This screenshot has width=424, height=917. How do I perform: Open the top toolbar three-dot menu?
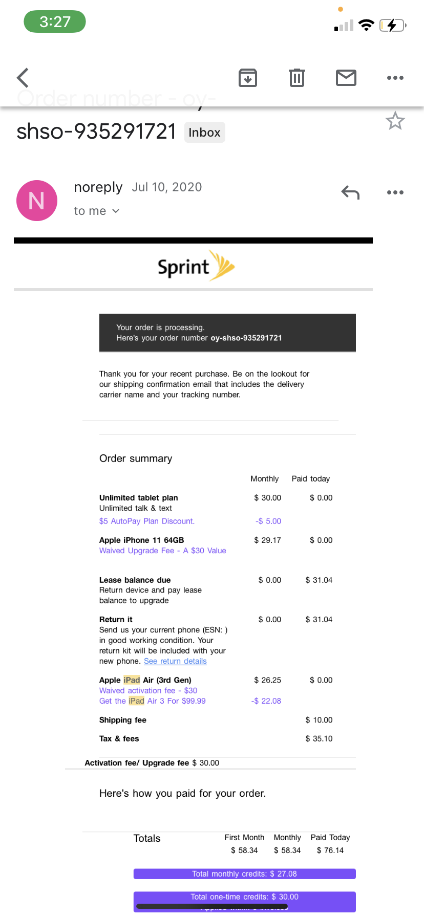[x=395, y=78]
